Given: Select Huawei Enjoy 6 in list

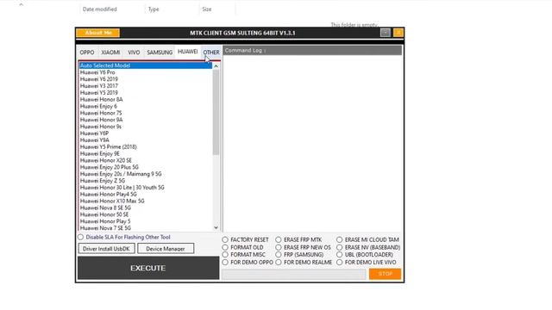Looking at the screenshot, I should coord(146,106).
